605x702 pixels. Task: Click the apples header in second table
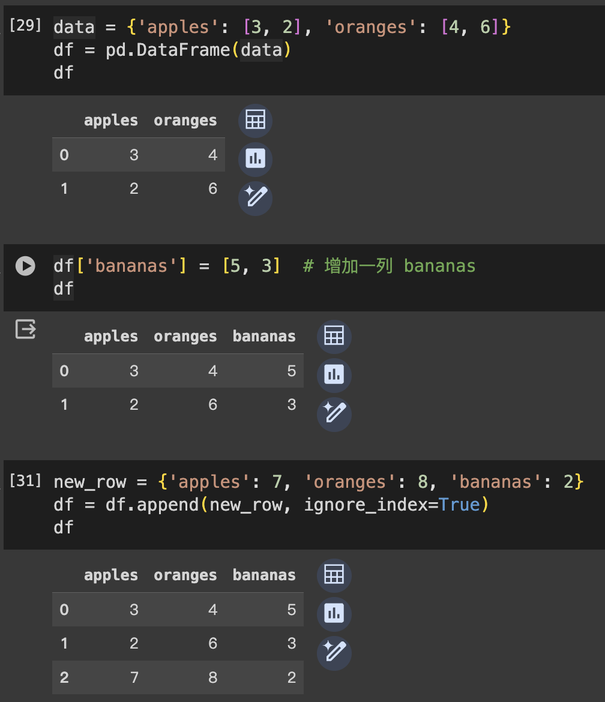click(x=111, y=336)
